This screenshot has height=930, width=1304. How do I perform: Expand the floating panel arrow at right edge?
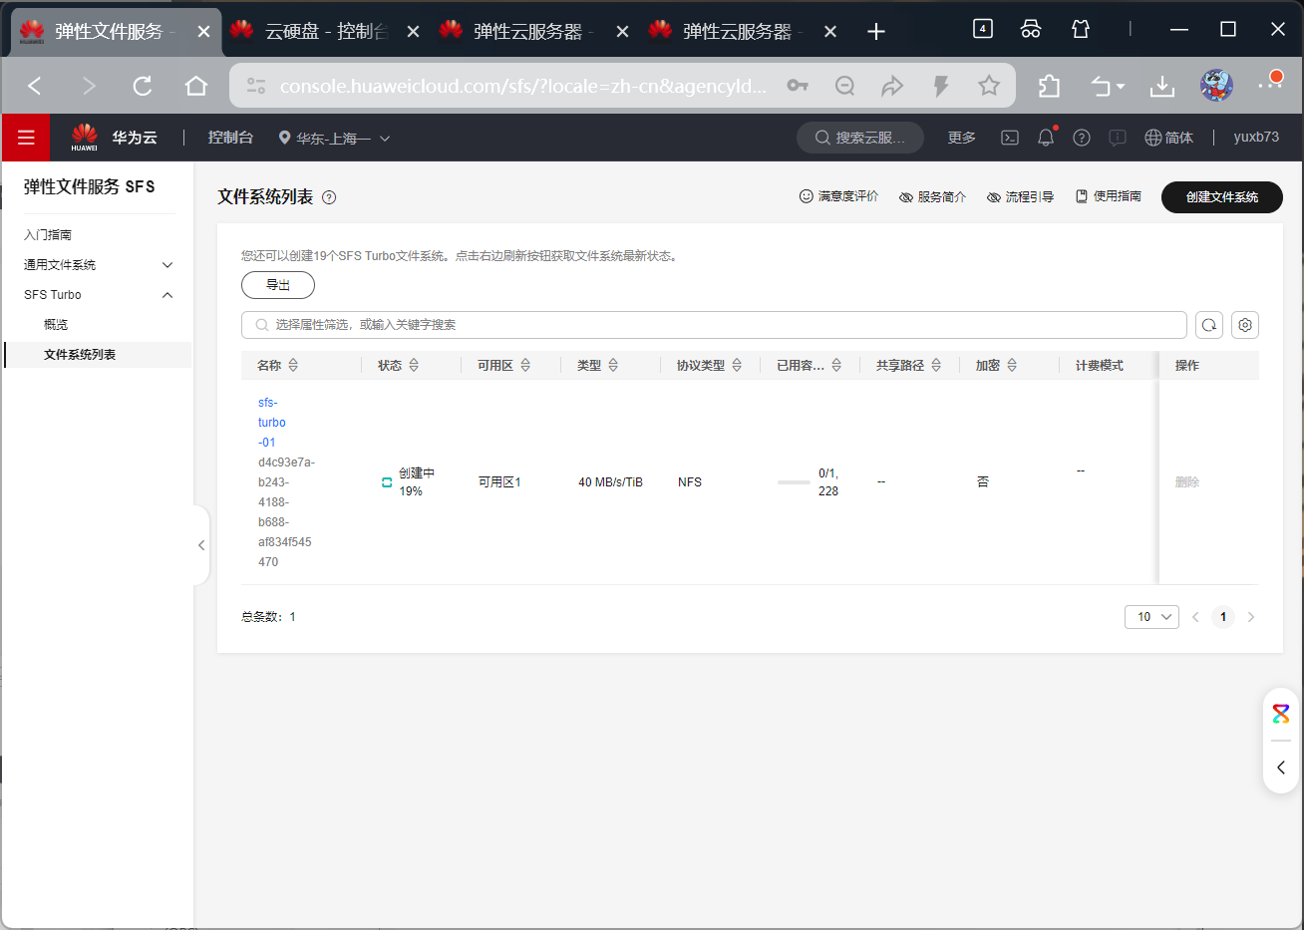coord(1281,768)
